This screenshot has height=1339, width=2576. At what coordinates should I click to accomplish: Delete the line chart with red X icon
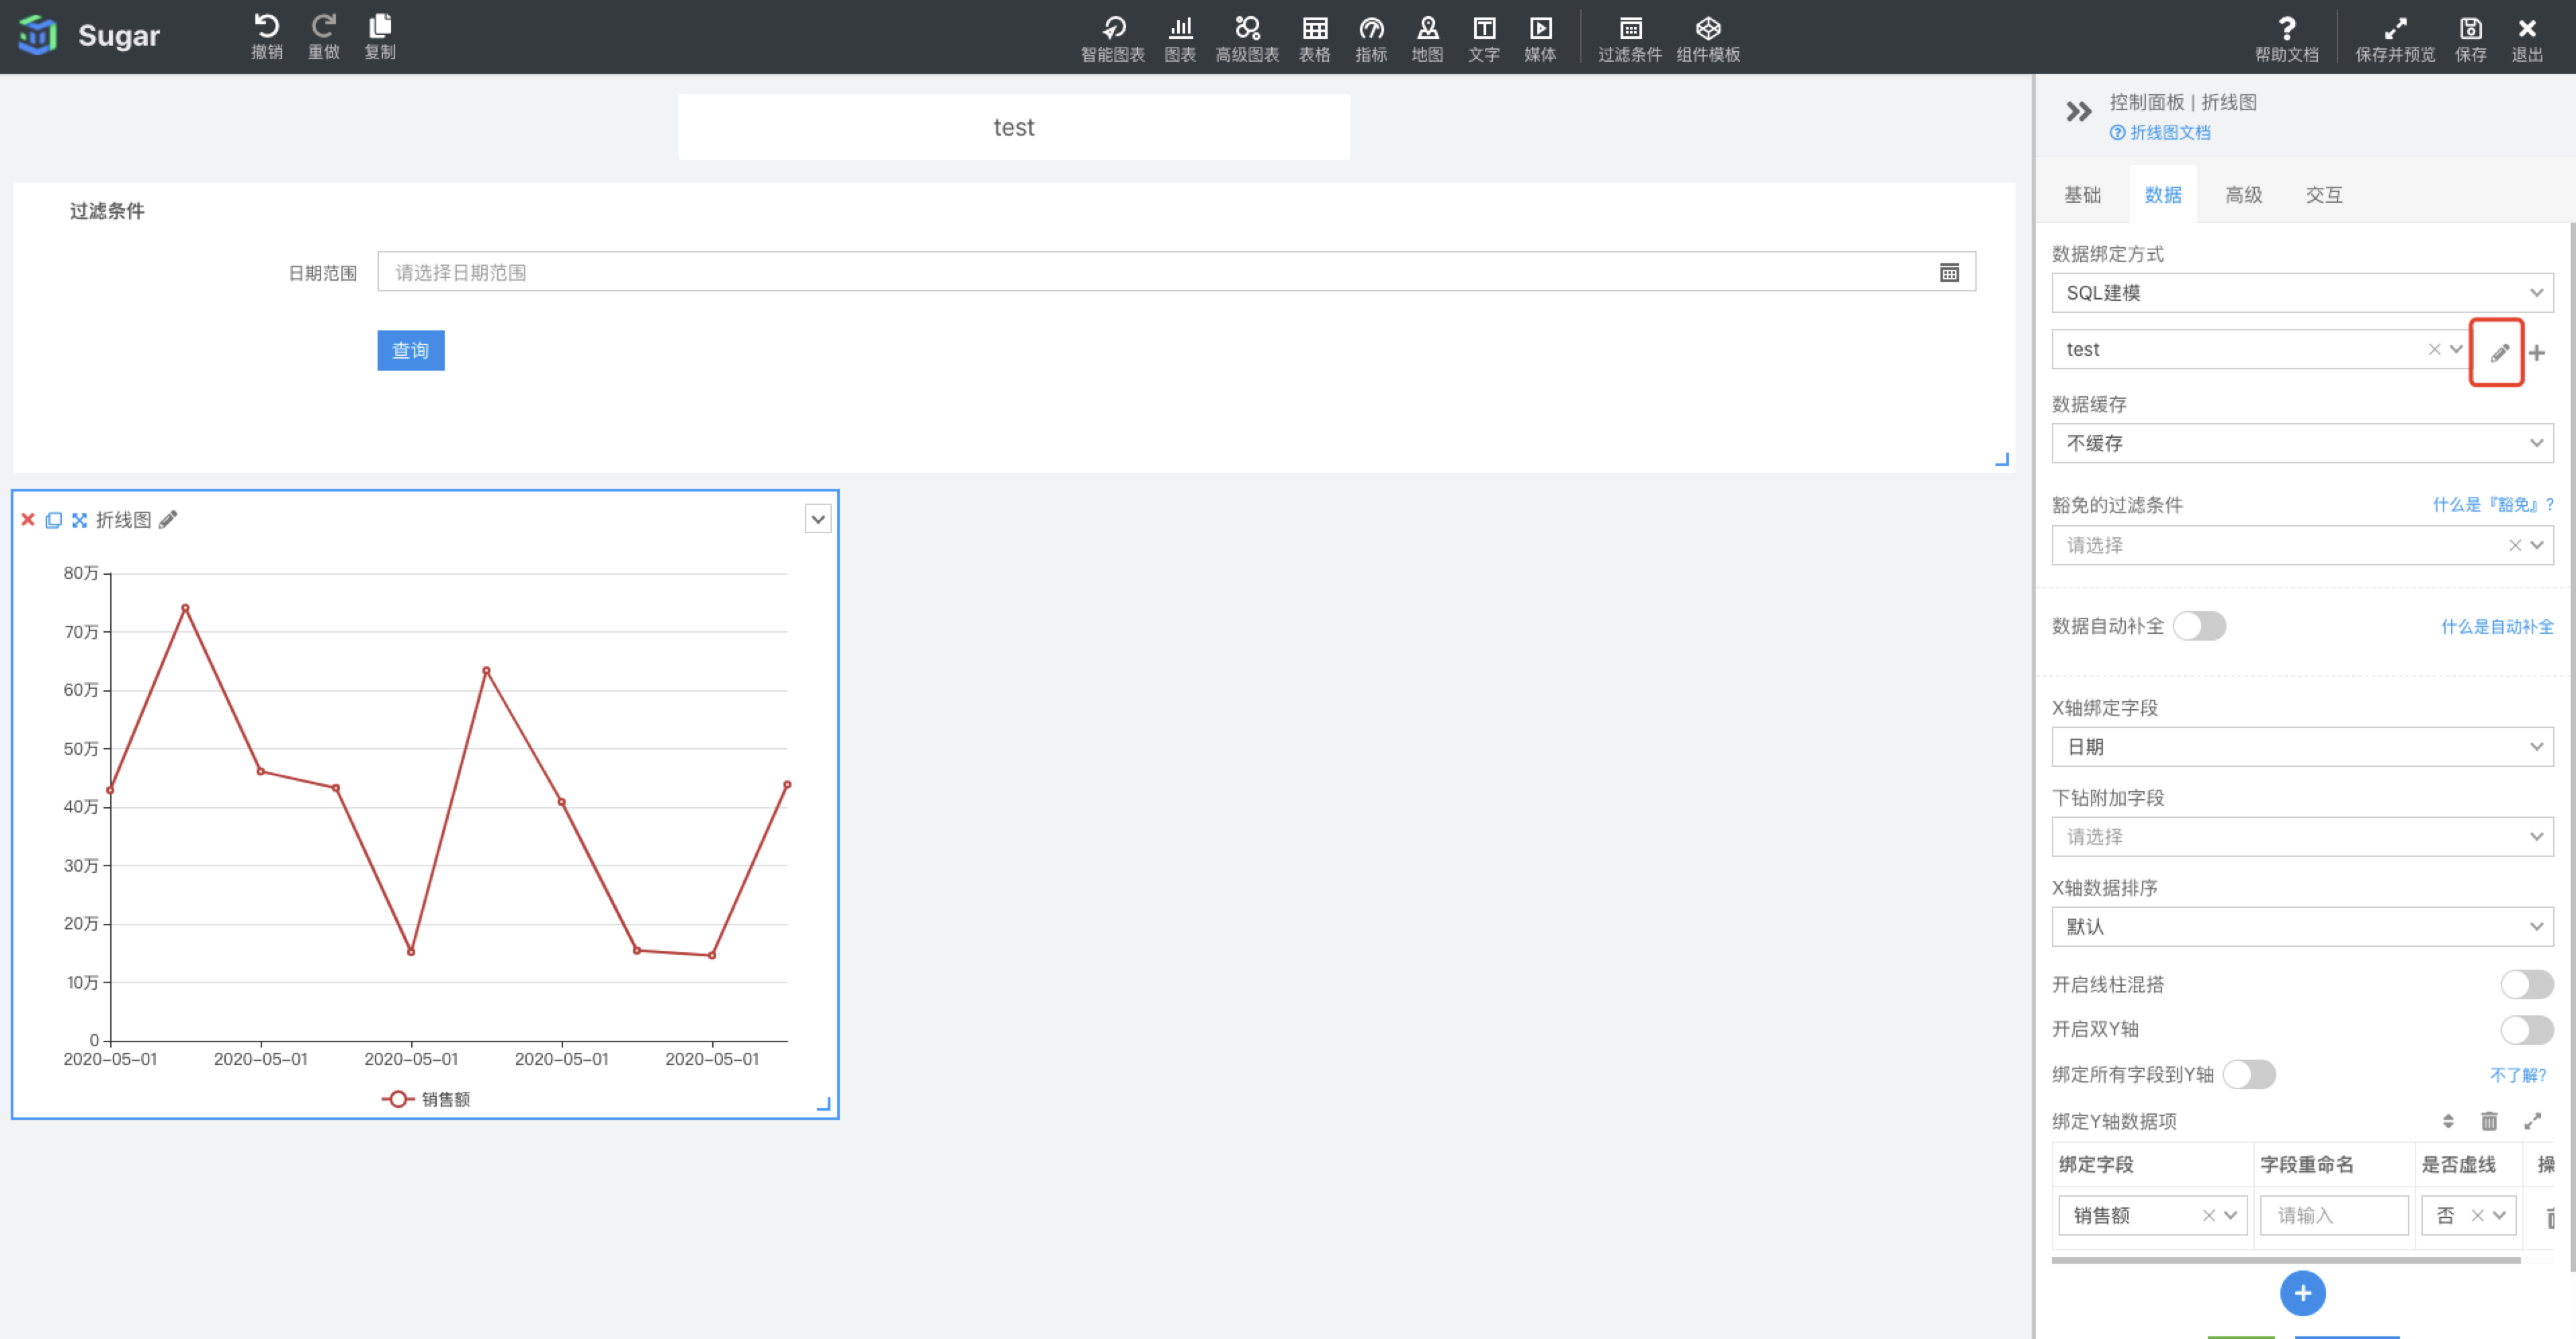[x=28, y=520]
